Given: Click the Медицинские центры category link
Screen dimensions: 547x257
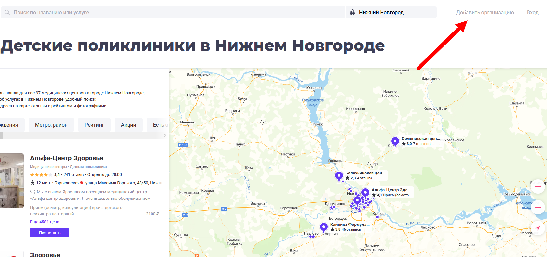Looking at the screenshot, I should coord(48,167).
